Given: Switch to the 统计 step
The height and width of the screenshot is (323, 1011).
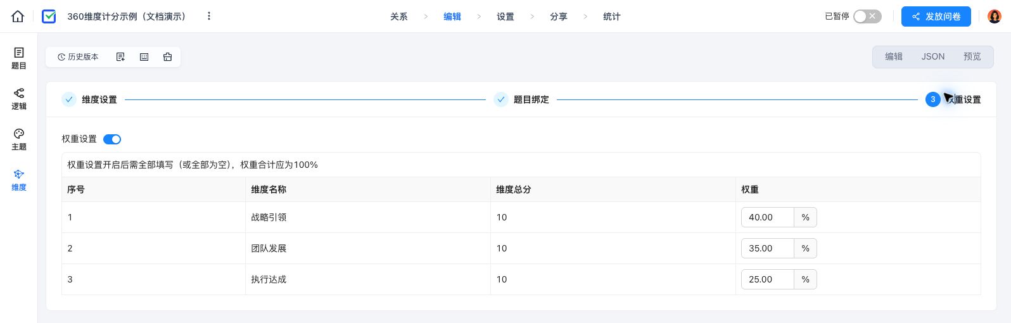Looking at the screenshot, I should 612,16.
